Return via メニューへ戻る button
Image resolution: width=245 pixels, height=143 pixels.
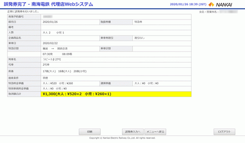point(155,132)
